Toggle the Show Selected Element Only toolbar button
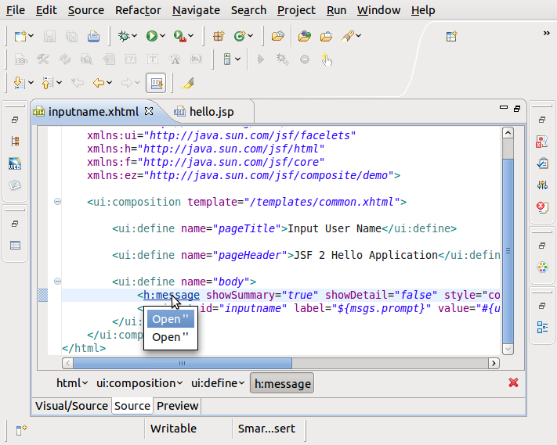557x445 pixels. [156, 83]
